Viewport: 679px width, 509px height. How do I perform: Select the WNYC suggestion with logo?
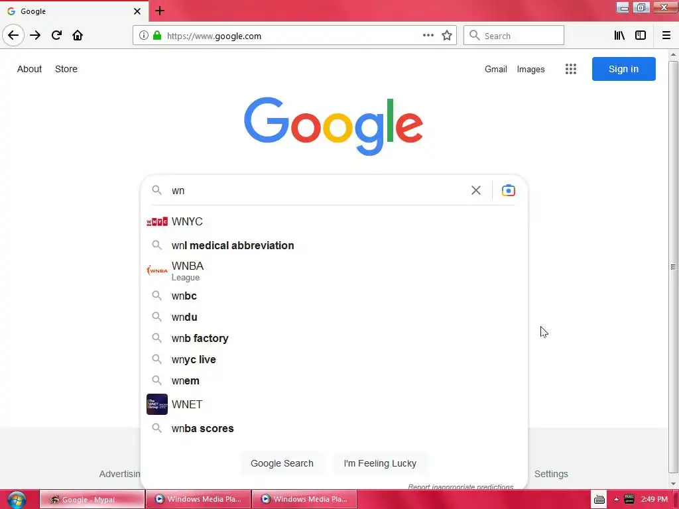point(334,221)
